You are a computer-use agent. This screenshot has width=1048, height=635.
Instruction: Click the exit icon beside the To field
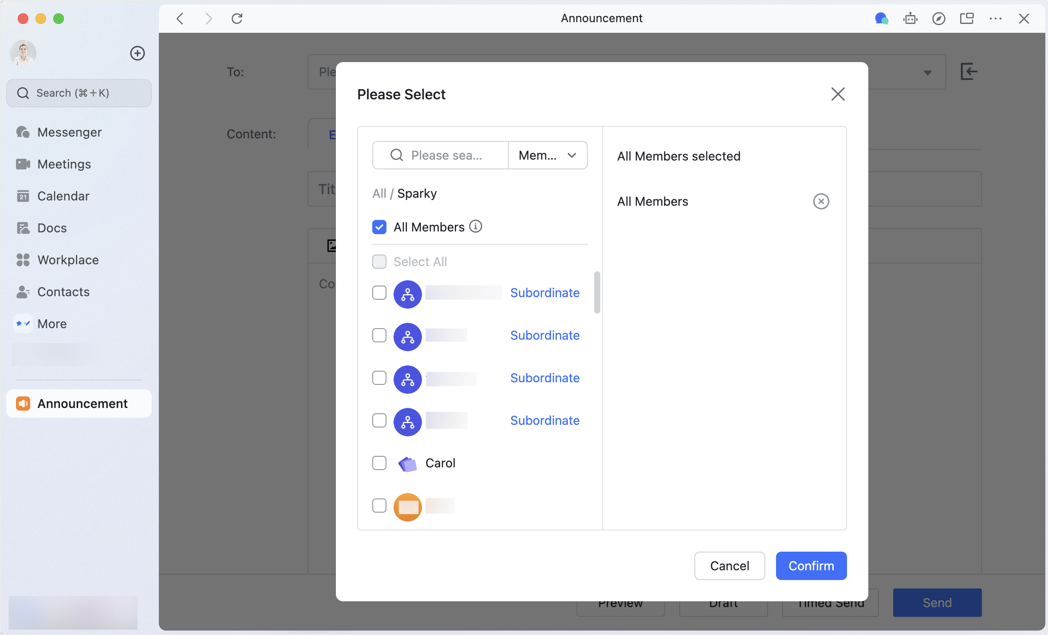969,71
